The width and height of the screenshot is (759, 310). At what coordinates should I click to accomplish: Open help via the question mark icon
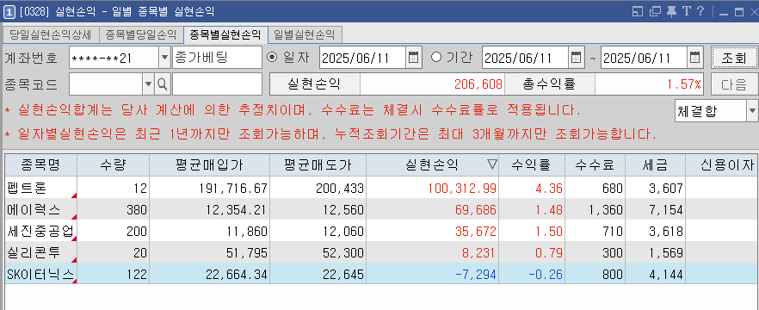tap(700, 11)
